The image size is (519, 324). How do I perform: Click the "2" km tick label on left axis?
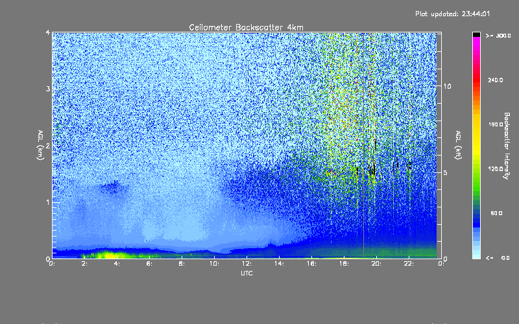pyautogui.click(x=48, y=145)
